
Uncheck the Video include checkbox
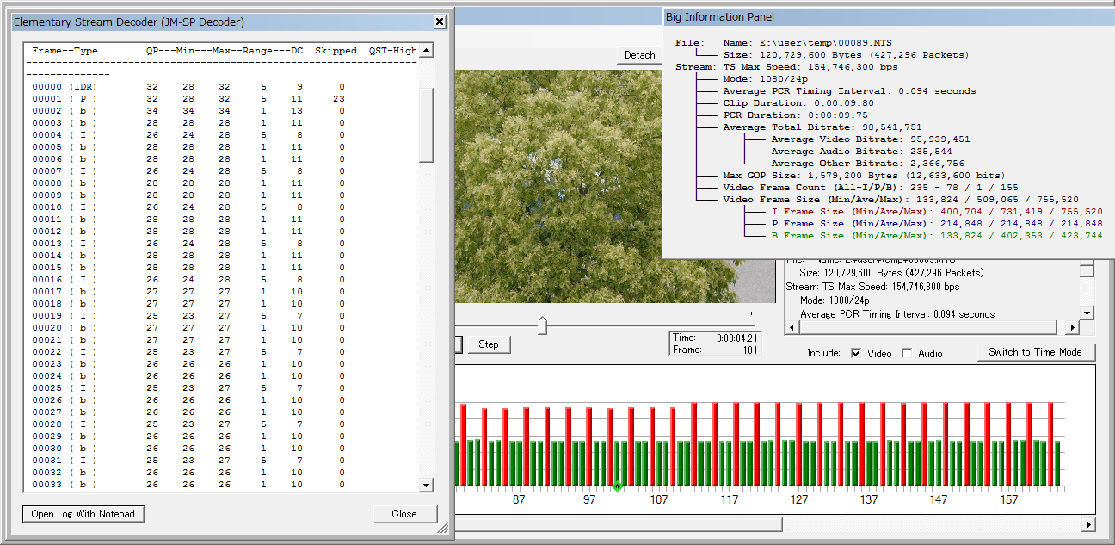[x=856, y=353]
